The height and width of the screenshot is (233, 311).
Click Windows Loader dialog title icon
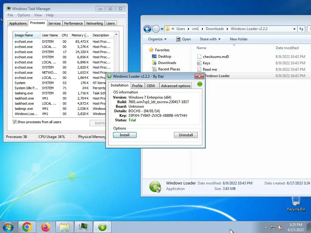[x=109, y=76]
